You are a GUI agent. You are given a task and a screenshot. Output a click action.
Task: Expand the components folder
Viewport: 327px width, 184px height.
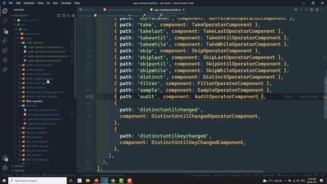32,34
